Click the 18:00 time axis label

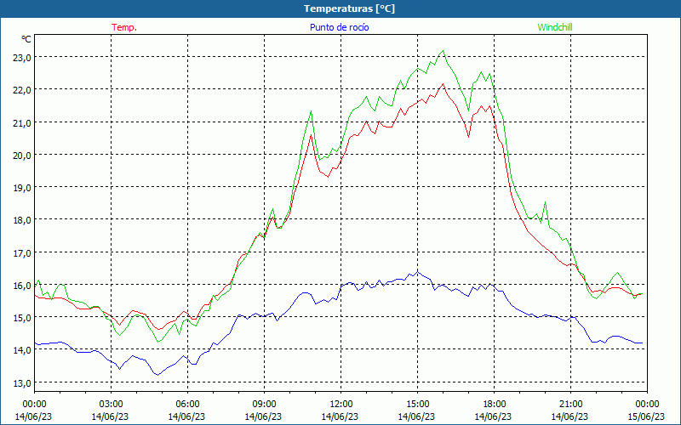tap(495, 405)
